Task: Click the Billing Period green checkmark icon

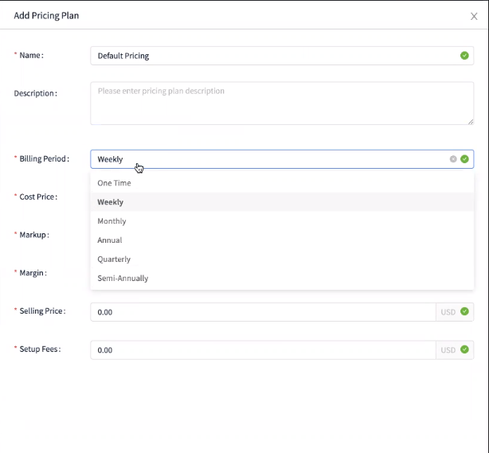Action: coord(464,159)
